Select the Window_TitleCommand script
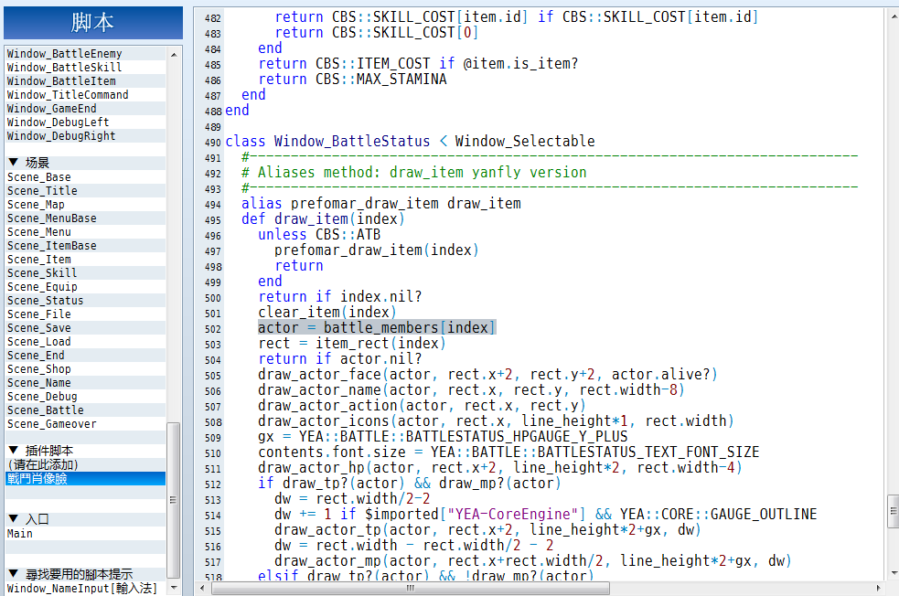 86,94
